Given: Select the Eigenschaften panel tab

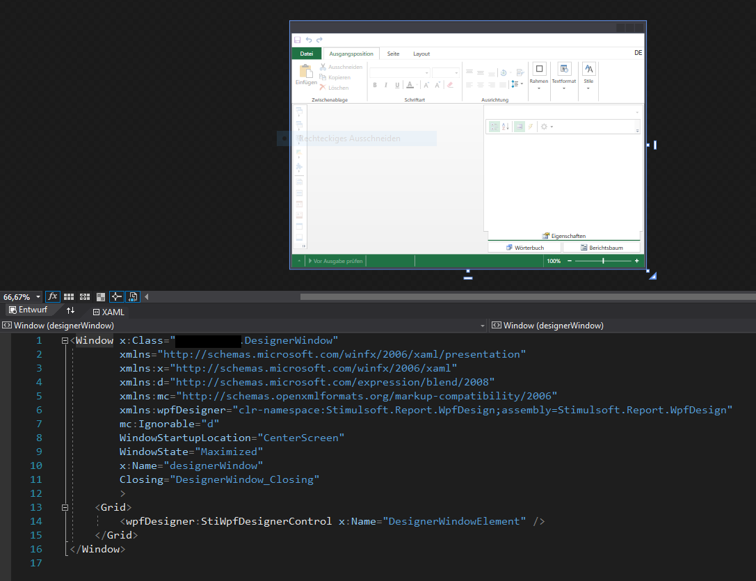Looking at the screenshot, I should click(x=563, y=236).
